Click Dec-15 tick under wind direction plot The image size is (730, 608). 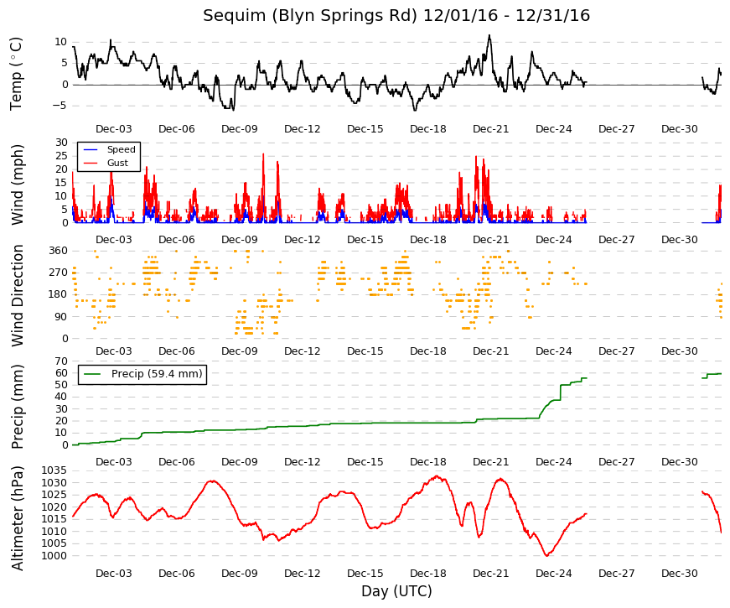365,351
